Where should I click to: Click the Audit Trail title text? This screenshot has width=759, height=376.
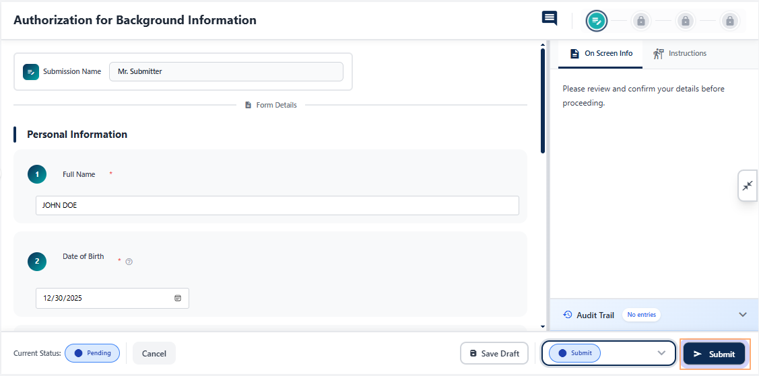[x=595, y=315]
